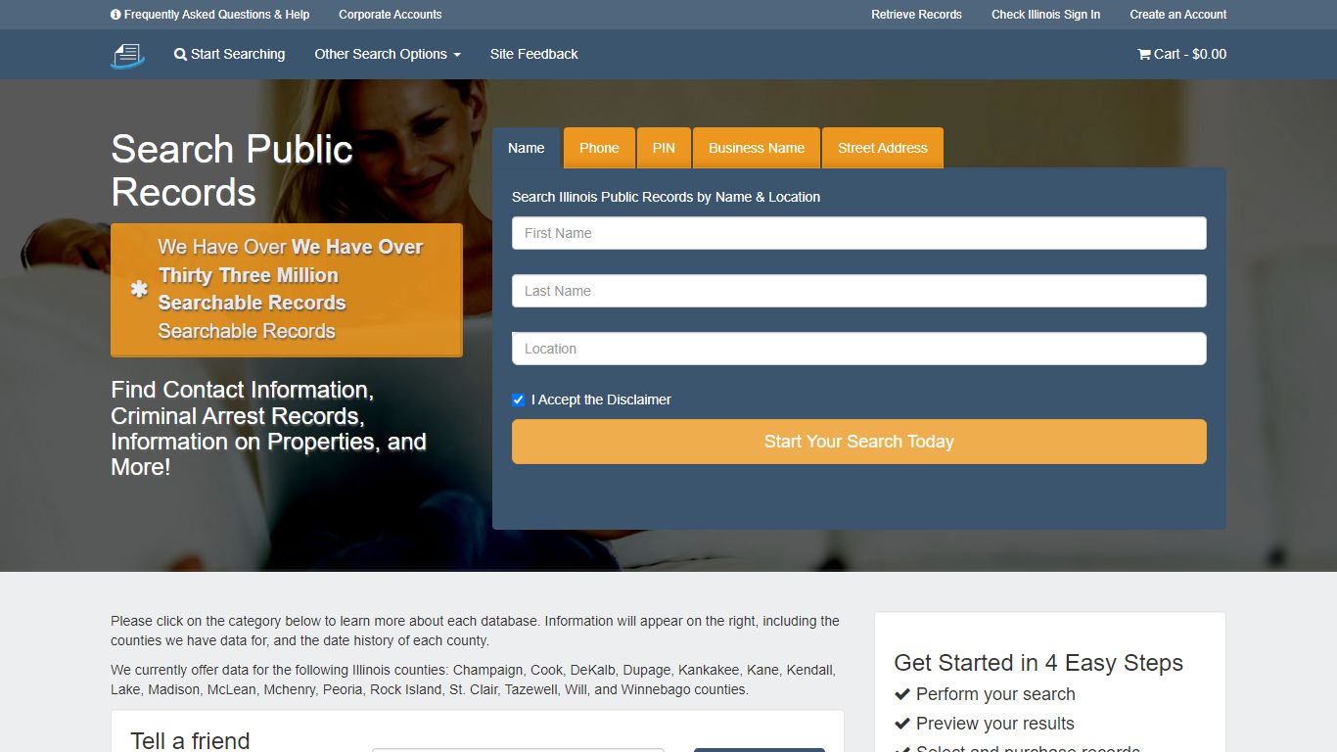This screenshot has width=1337, height=752.
Task: Open the Street Address search tab
Action: click(x=883, y=148)
